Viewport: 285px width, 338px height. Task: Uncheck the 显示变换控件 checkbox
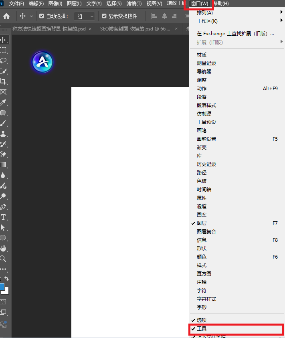104,16
